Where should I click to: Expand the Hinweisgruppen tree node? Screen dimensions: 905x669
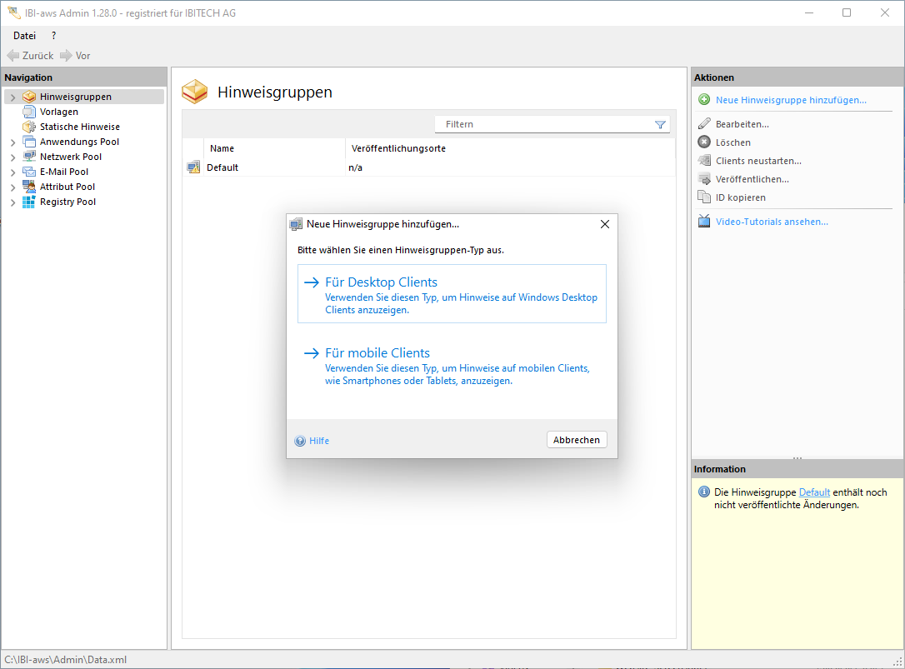tap(12, 97)
